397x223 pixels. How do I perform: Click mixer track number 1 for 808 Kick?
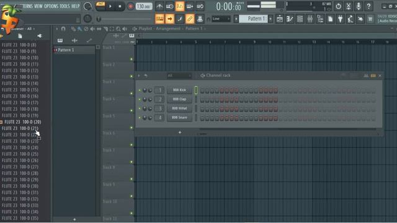[159, 90]
